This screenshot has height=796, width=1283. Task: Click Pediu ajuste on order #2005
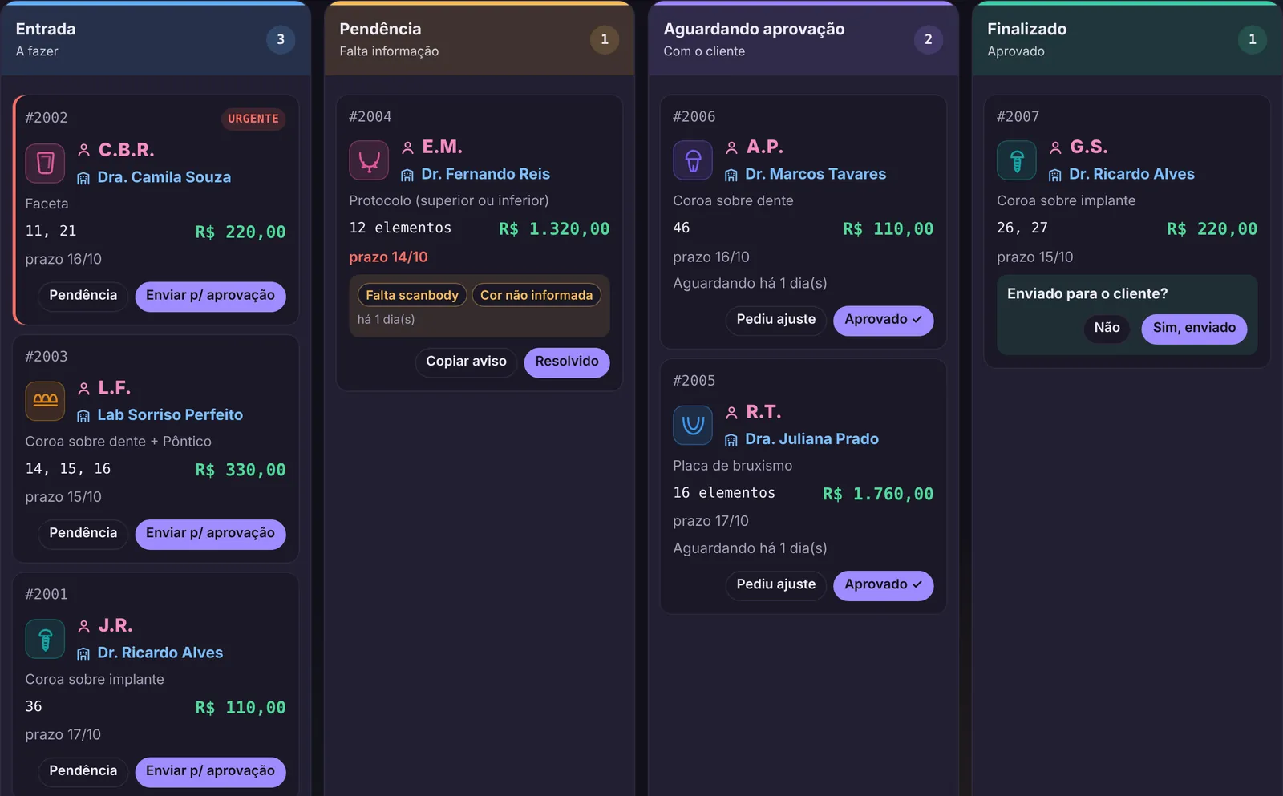(x=776, y=585)
